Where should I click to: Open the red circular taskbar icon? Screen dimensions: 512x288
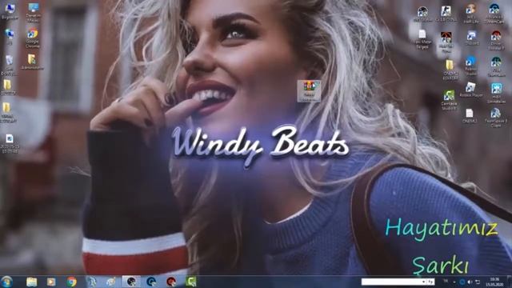[x=171, y=282]
